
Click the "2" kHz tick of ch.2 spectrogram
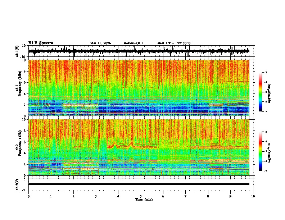tap(25, 164)
